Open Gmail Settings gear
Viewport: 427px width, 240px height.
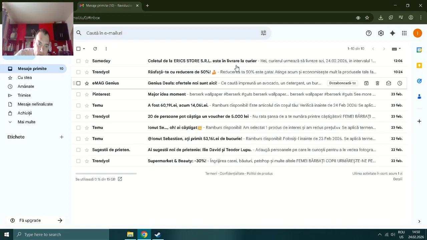coord(381,33)
